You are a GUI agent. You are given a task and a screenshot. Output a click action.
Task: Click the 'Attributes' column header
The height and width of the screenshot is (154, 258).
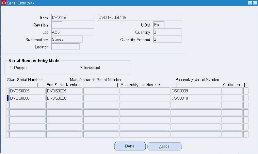231,85
